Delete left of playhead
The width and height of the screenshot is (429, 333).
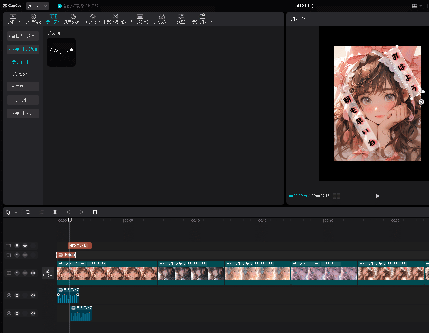(x=68, y=212)
